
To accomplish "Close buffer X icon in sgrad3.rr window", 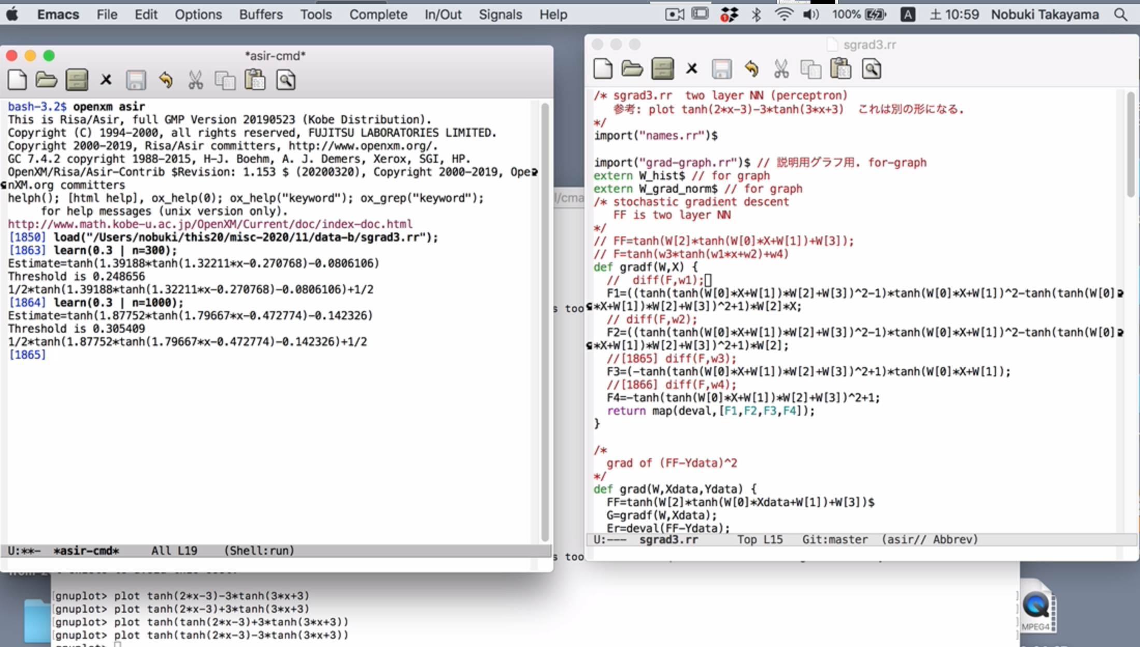I will coord(691,68).
